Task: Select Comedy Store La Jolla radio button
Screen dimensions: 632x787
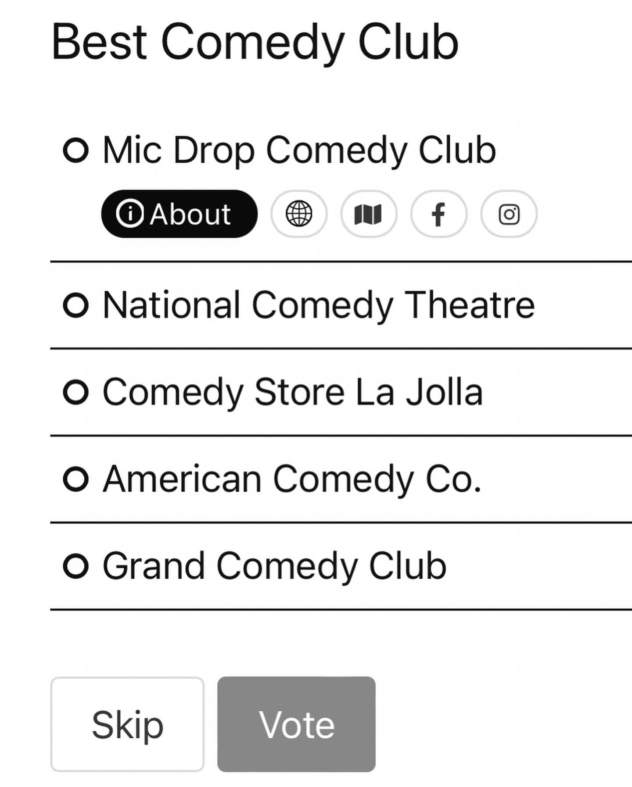Action: pos(76,392)
